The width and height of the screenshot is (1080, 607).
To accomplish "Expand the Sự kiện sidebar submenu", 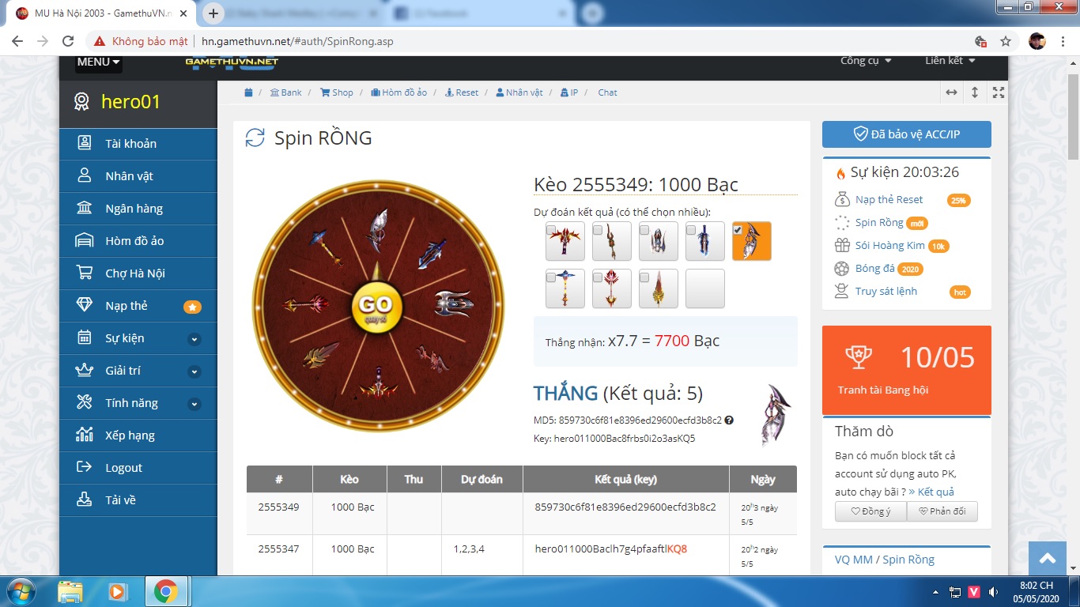I will point(194,339).
